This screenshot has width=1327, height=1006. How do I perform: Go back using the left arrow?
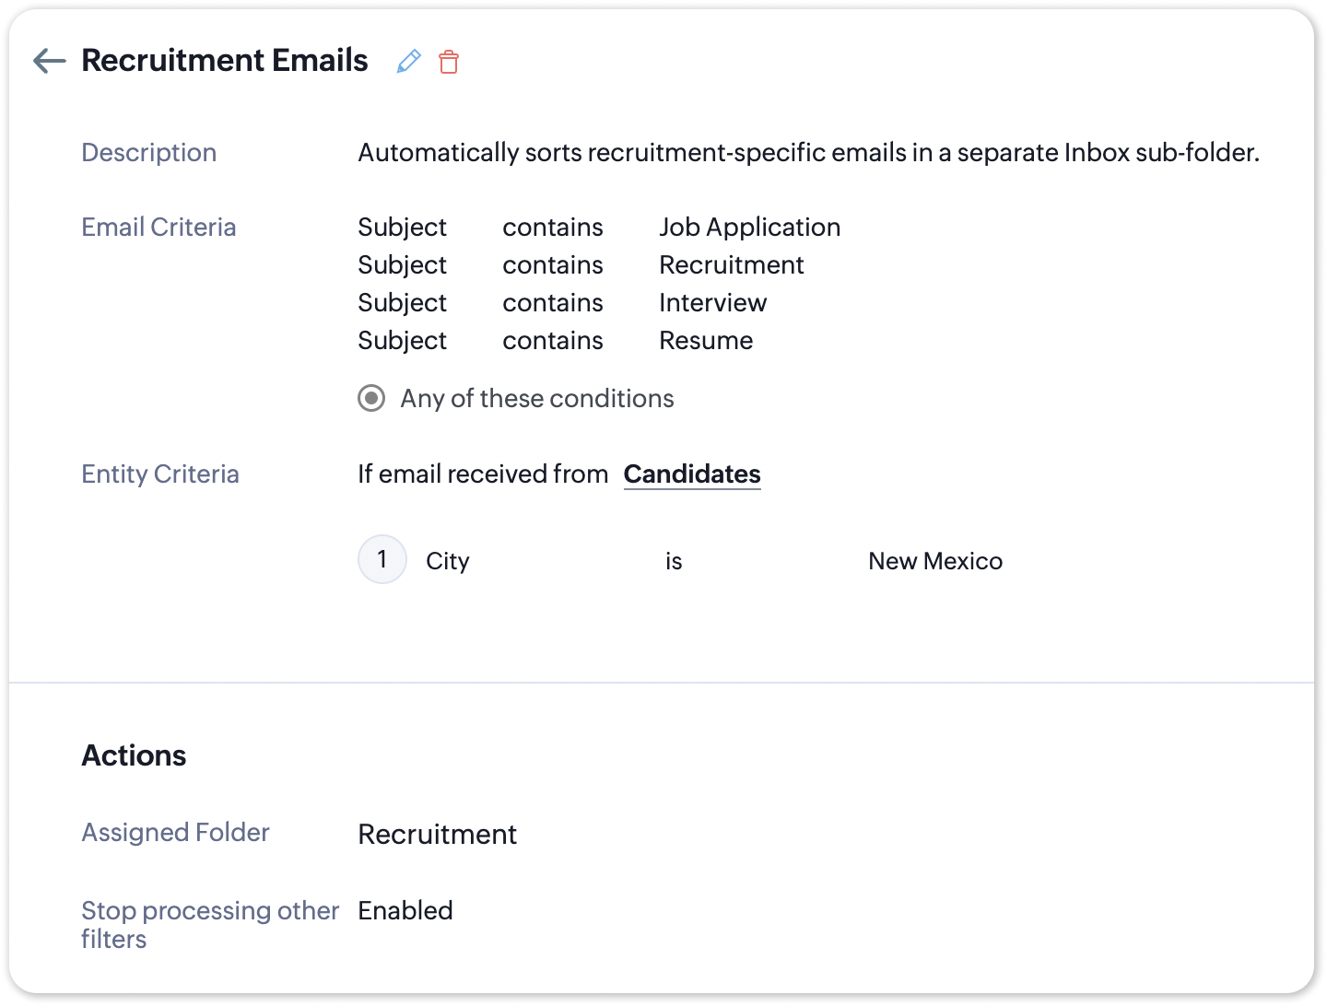(50, 62)
